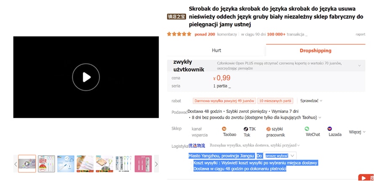This screenshot has height=181, width=374.
Task: Click the raport link
Action: pos(361,34)
